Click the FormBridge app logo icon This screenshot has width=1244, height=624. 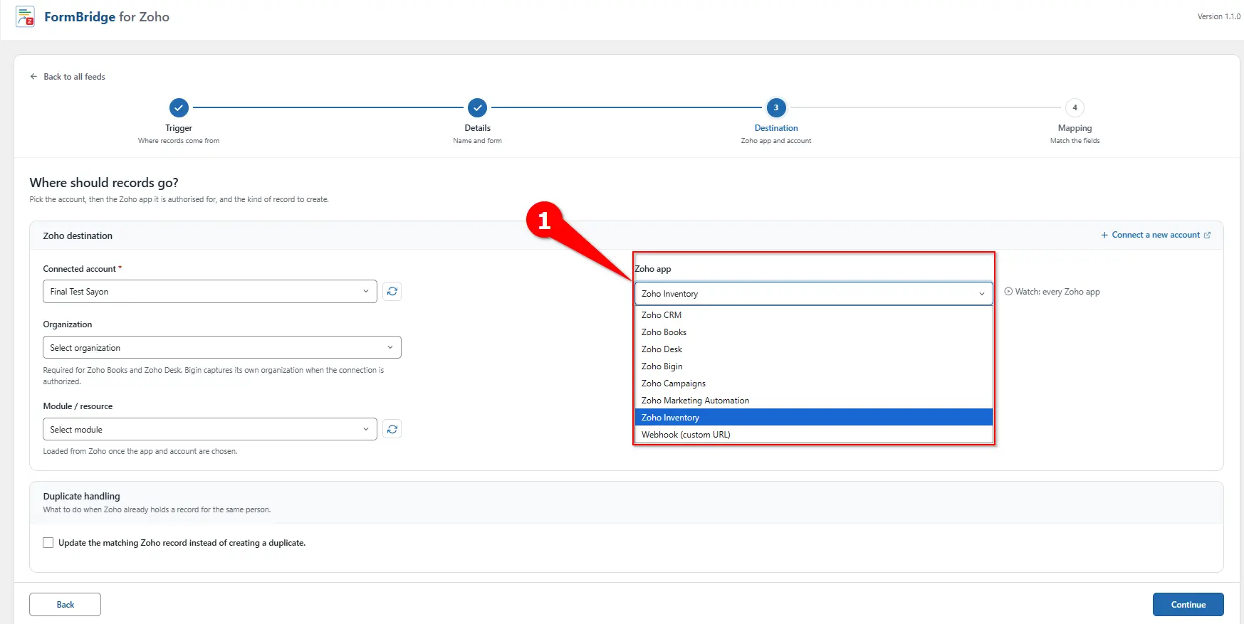[25, 16]
